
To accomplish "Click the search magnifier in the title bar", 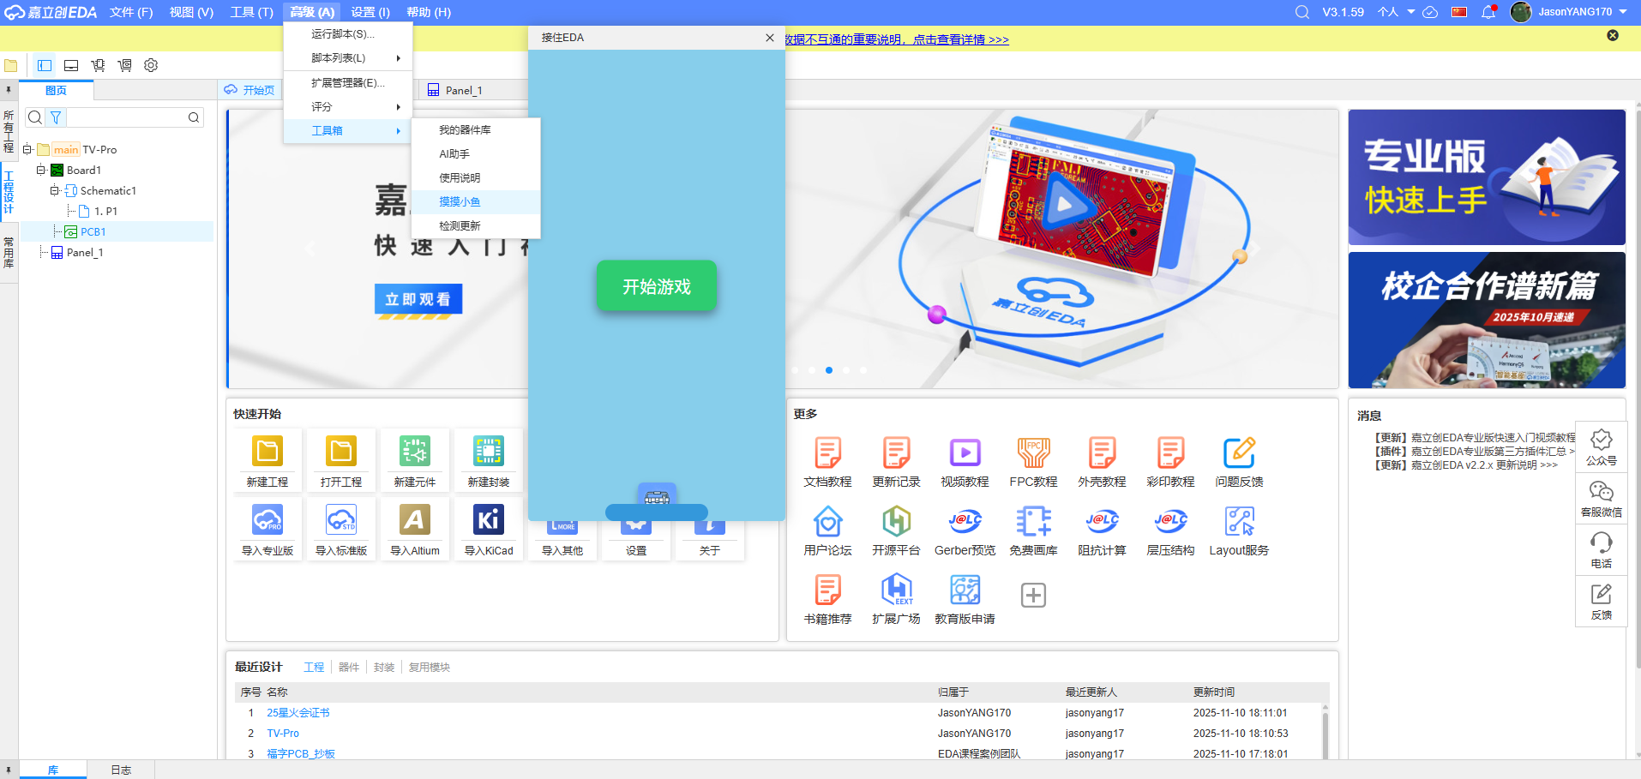I will pos(1302,12).
